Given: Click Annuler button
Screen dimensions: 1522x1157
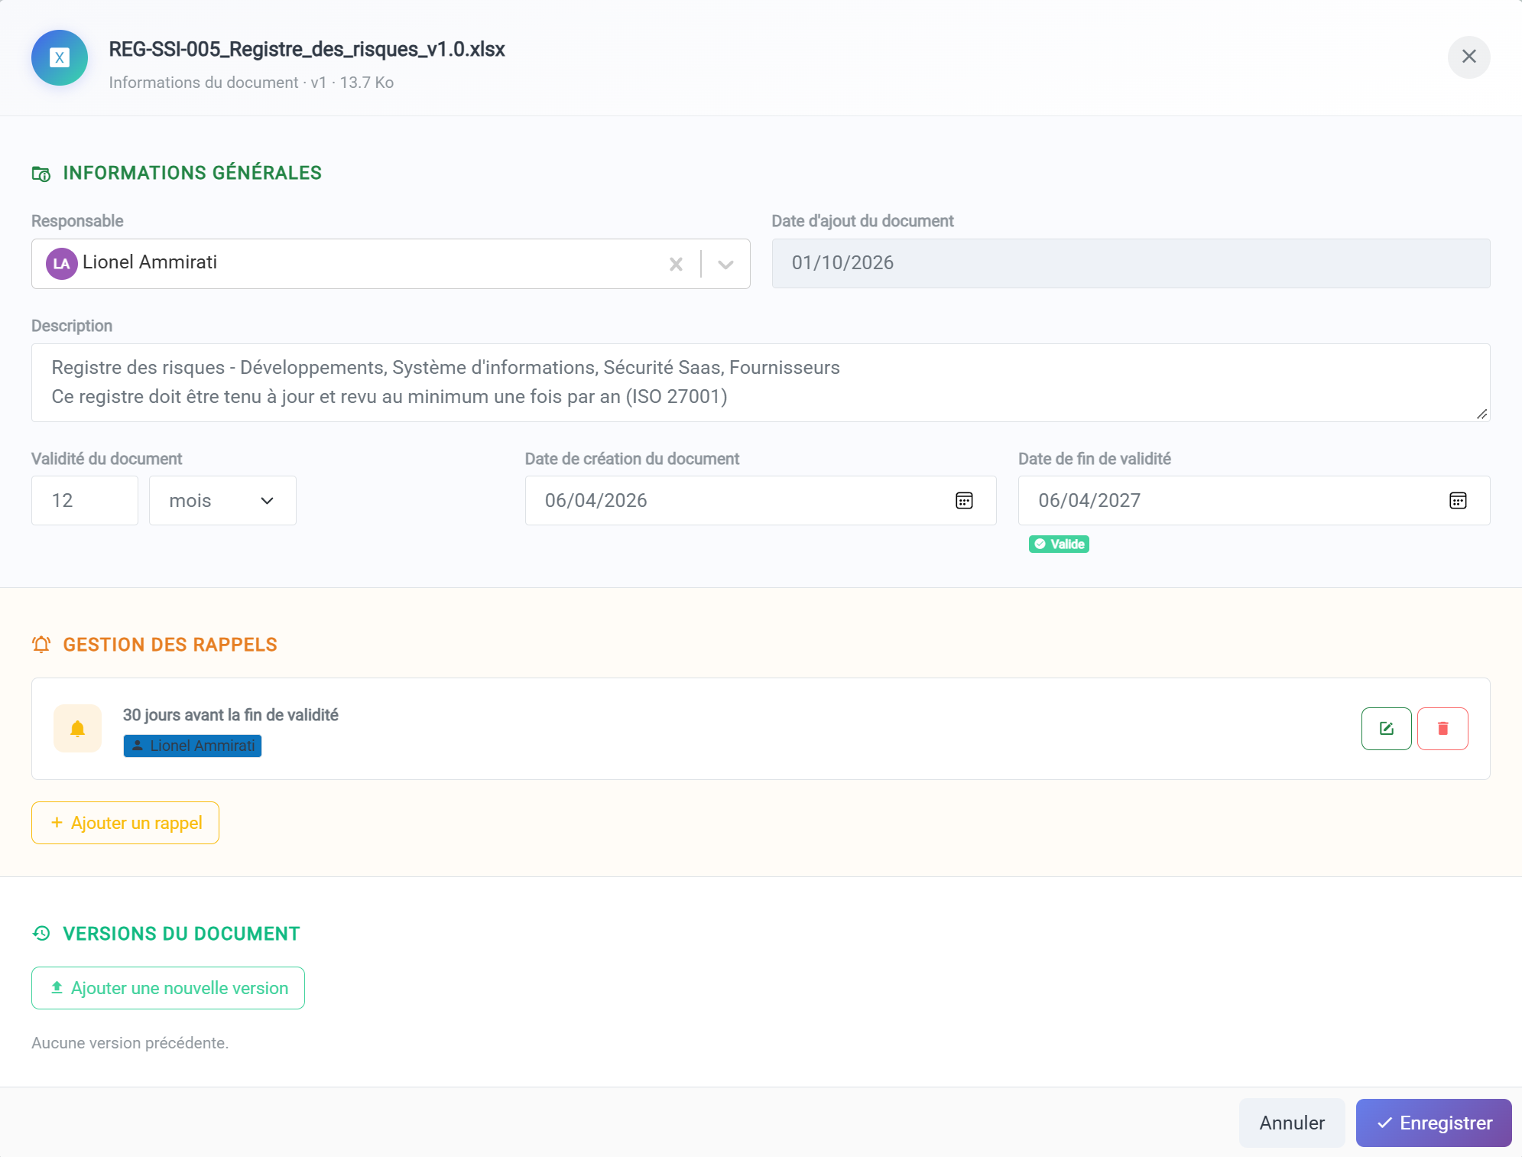Looking at the screenshot, I should [x=1292, y=1123].
